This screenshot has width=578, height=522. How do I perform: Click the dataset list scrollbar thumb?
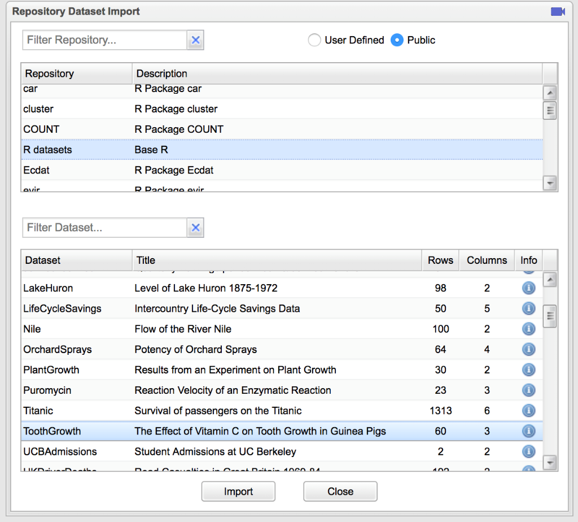pyautogui.click(x=550, y=316)
